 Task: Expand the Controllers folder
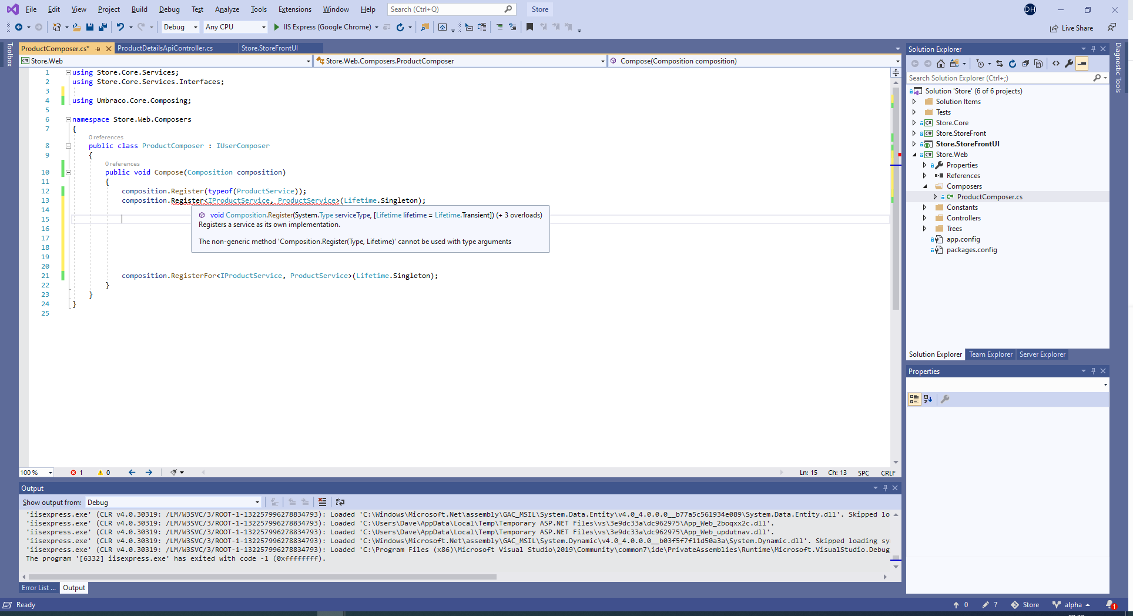click(924, 218)
